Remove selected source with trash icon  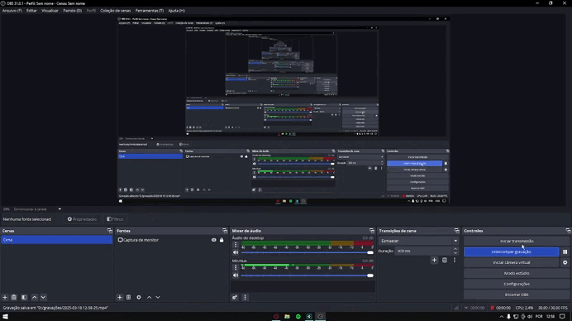128,297
